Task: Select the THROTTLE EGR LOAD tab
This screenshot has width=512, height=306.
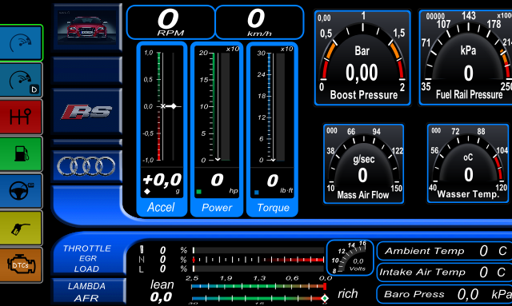Action: pyautogui.click(x=87, y=258)
